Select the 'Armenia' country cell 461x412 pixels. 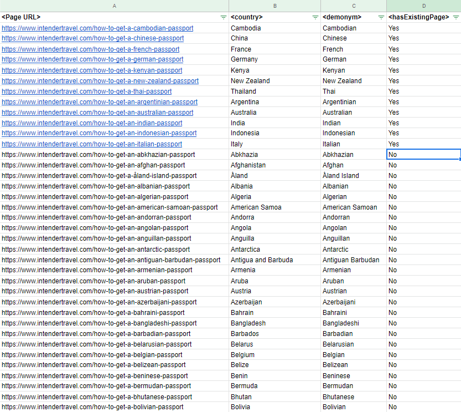pyautogui.click(x=275, y=270)
